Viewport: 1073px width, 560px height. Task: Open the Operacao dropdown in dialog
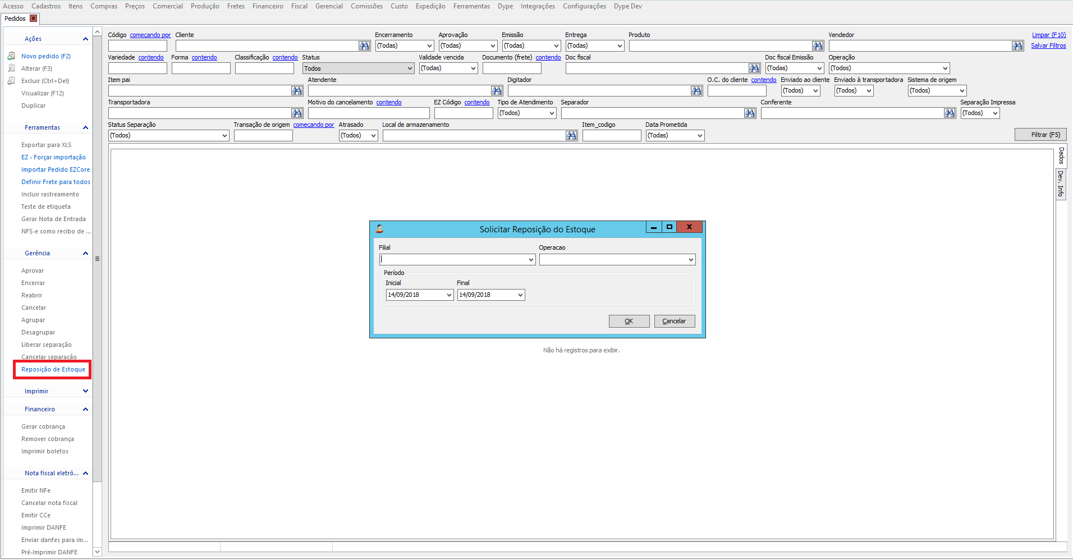pyautogui.click(x=691, y=260)
